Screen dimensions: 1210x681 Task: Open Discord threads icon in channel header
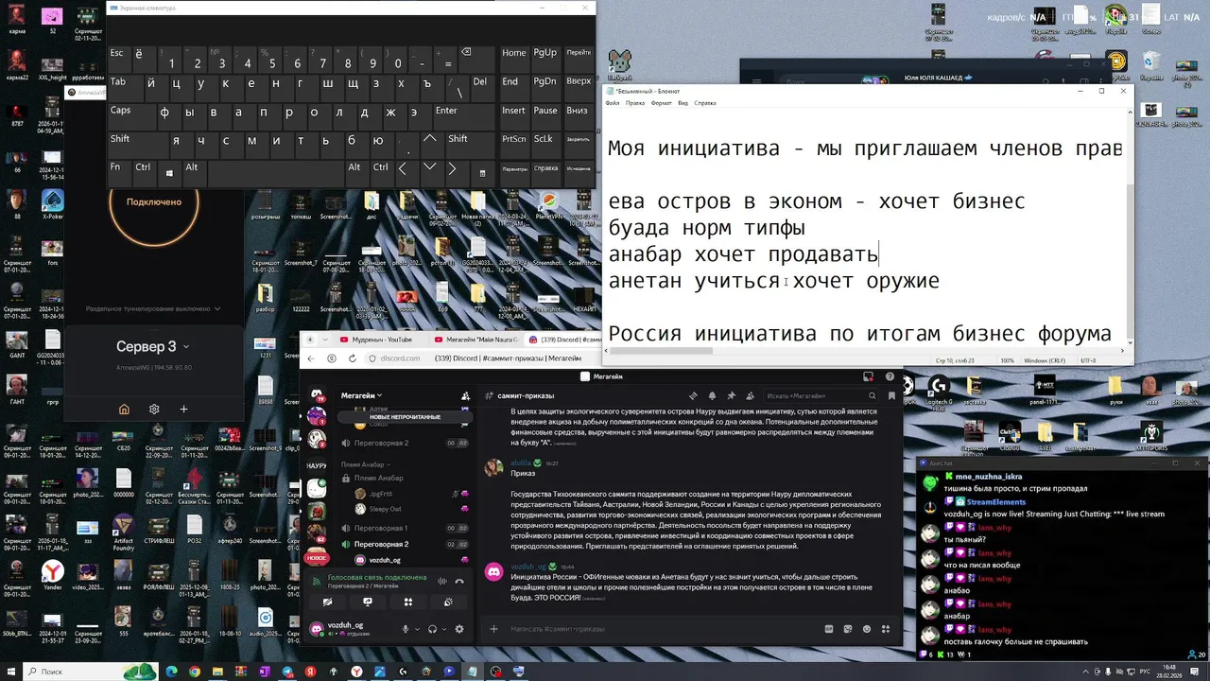(x=693, y=395)
